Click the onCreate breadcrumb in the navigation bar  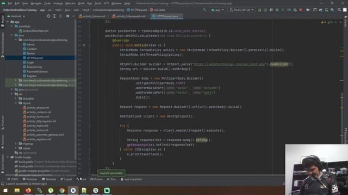[157, 10]
